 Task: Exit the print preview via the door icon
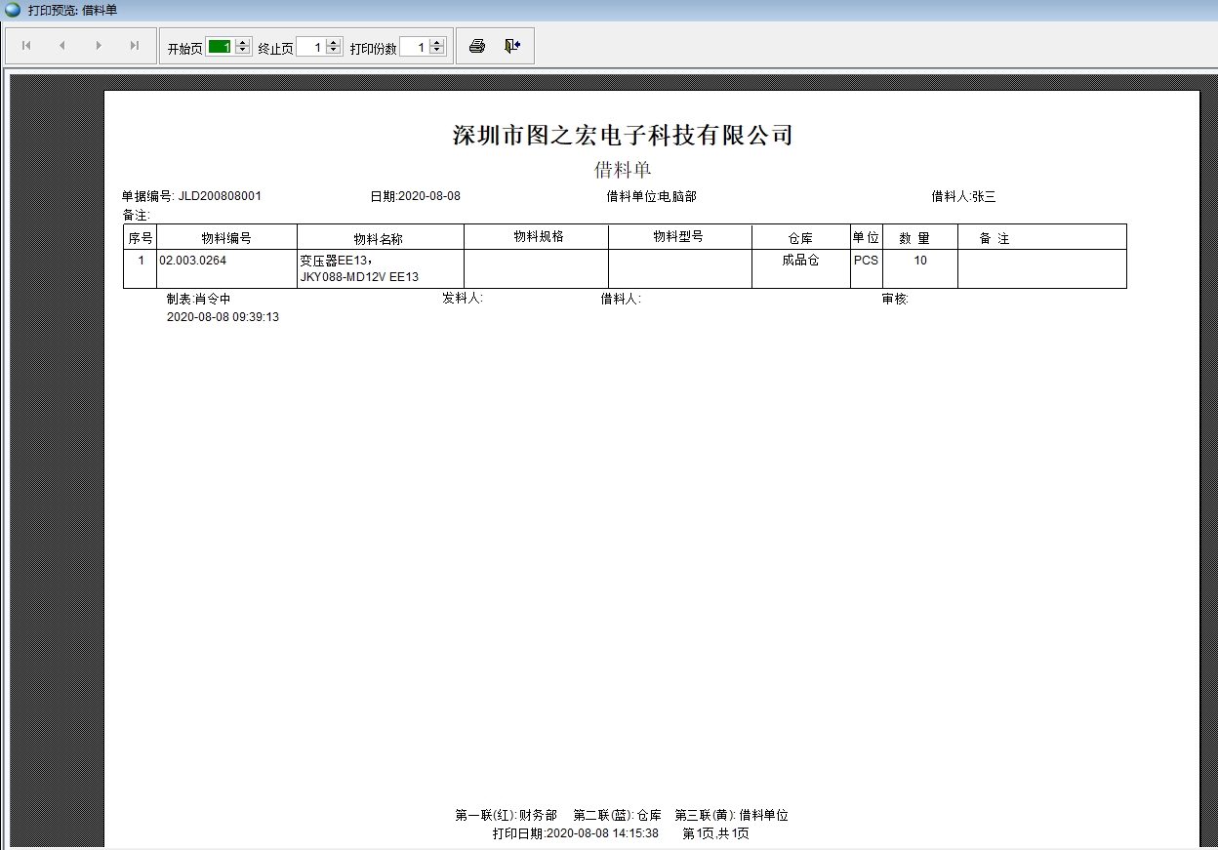[x=510, y=45]
